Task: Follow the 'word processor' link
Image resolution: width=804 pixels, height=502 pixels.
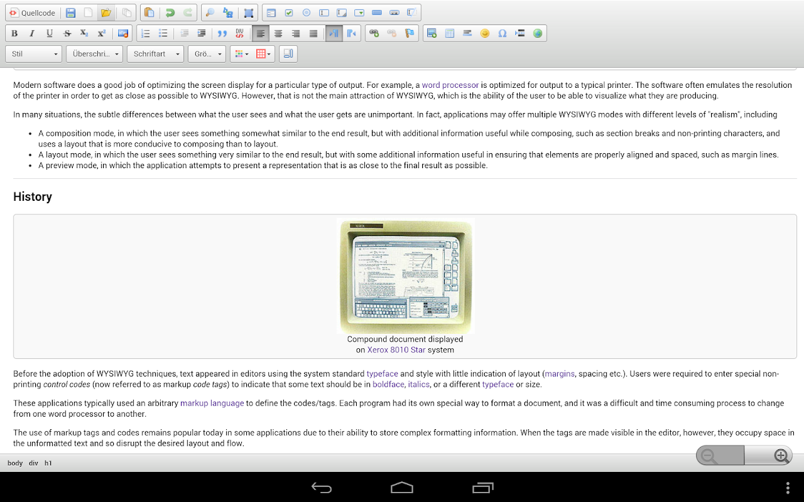Action: [450, 85]
